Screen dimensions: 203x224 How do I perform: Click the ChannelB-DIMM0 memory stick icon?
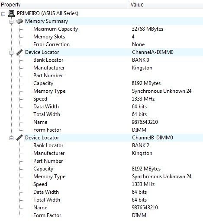[19, 138]
